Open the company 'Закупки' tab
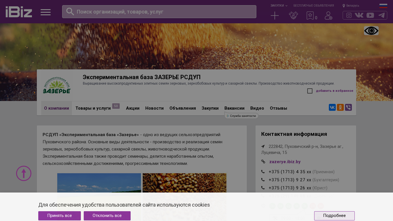The image size is (393, 221). [210, 108]
